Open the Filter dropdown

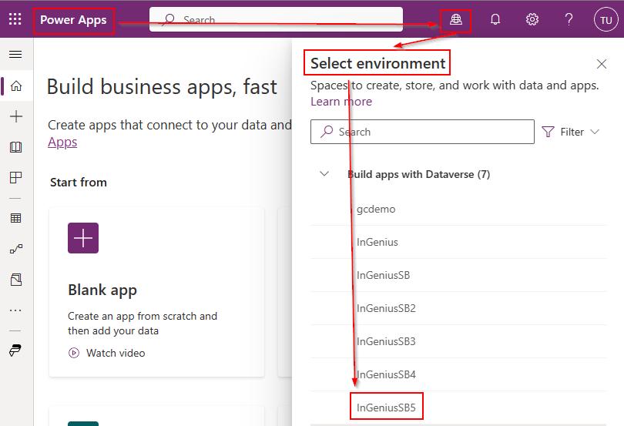(x=571, y=132)
